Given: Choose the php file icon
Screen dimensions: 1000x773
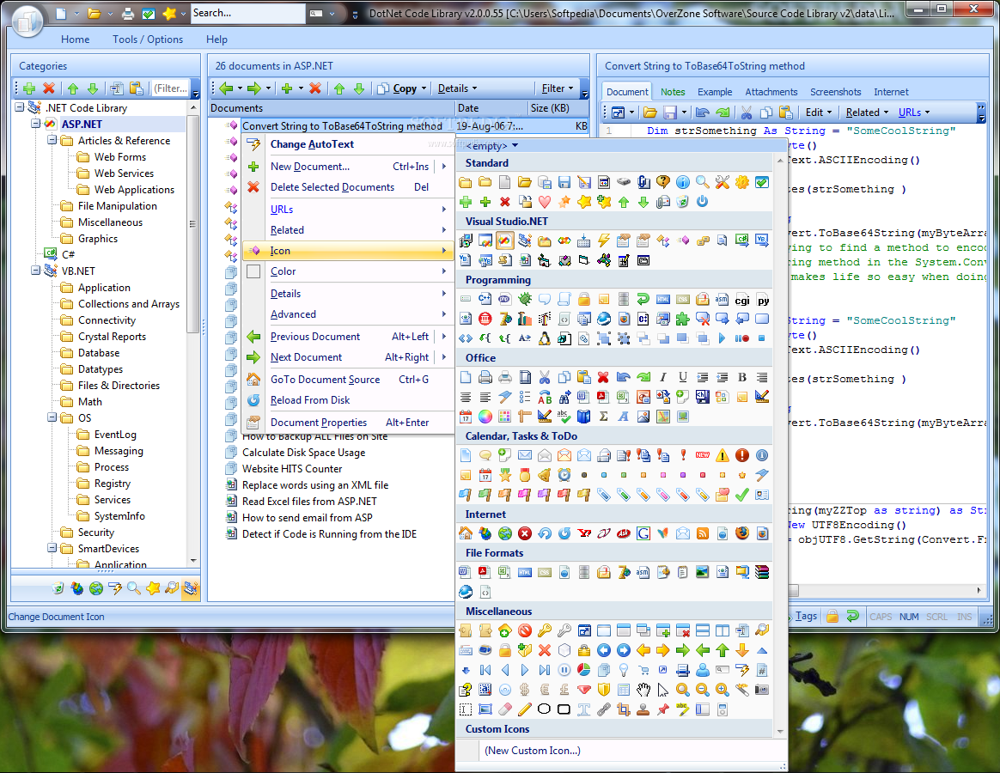Looking at the screenshot, I should [504, 299].
